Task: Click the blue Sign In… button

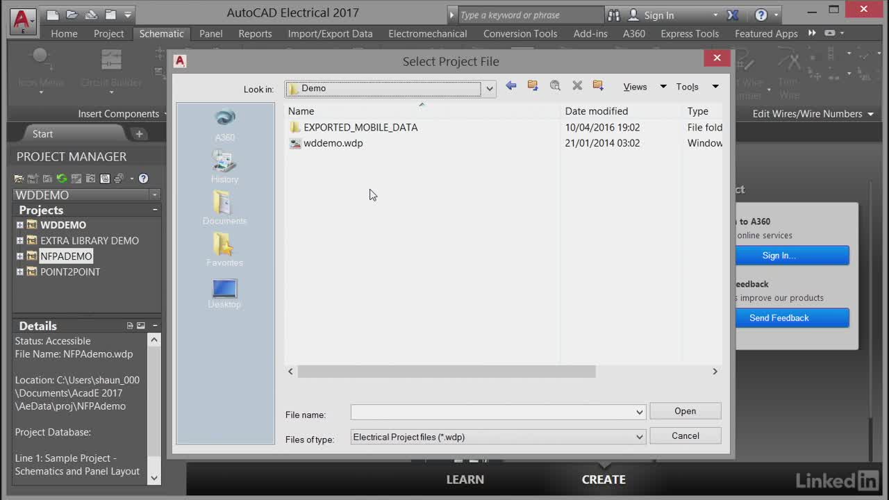Action: click(x=792, y=256)
